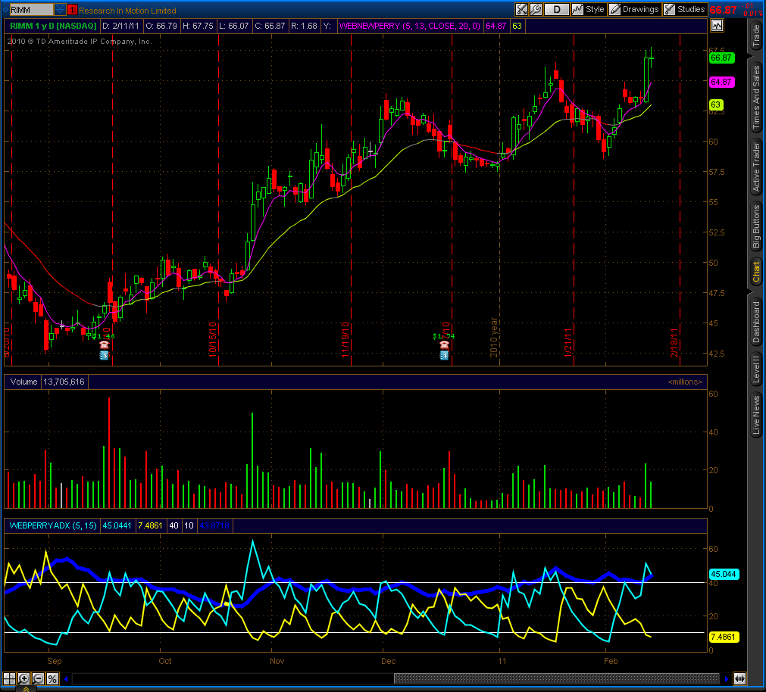Click the 1/21/11 expiration date marker

[x=568, y=342]
